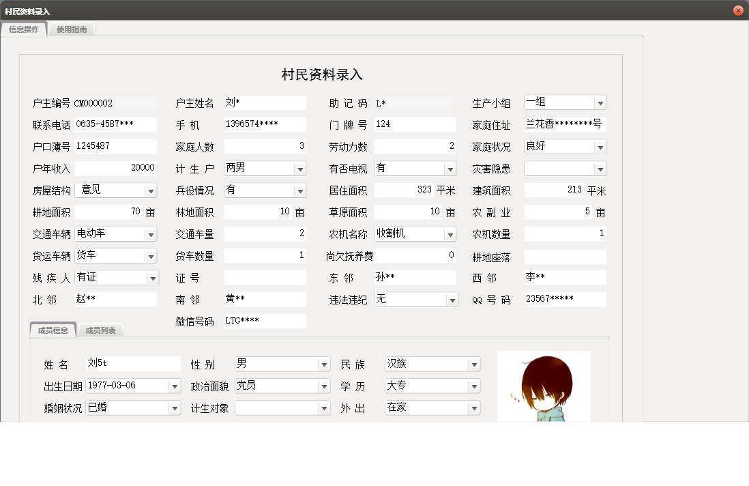
Task: Expand the 政治面貌 dropdown
Action: [324, 386]
